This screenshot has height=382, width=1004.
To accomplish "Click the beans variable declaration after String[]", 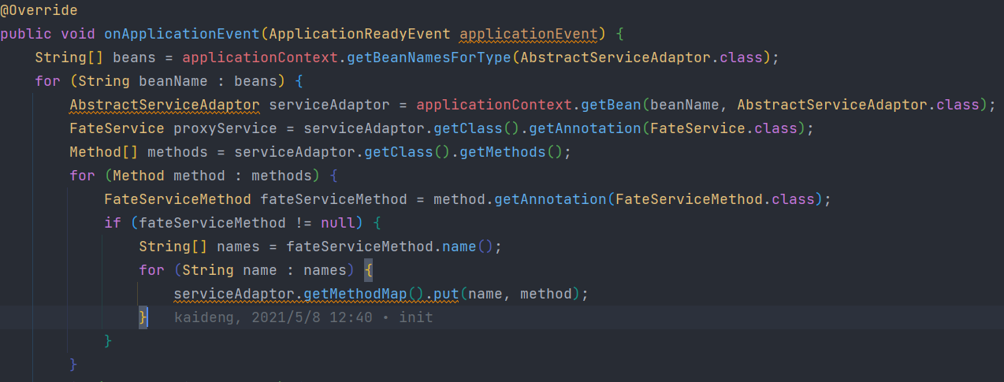I will click(x=135, y=57).
